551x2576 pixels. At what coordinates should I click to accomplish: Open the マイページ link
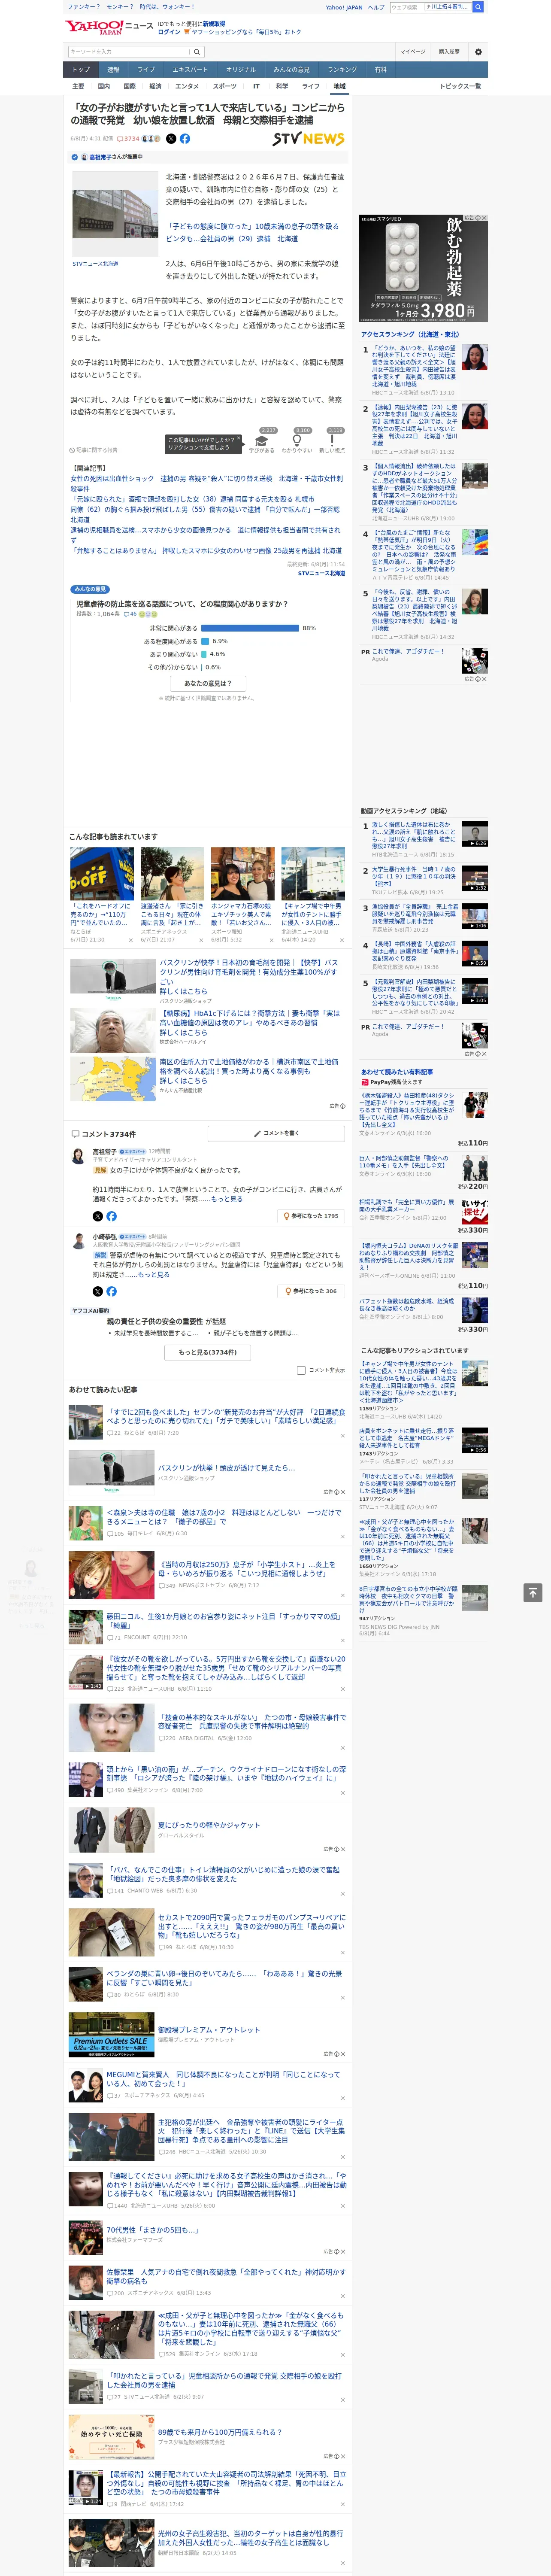(412, 52)
